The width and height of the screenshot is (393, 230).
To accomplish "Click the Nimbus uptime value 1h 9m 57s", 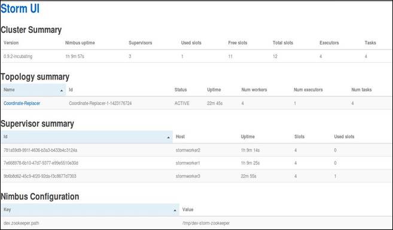I will pyautogui.click(x=75, y=56).
